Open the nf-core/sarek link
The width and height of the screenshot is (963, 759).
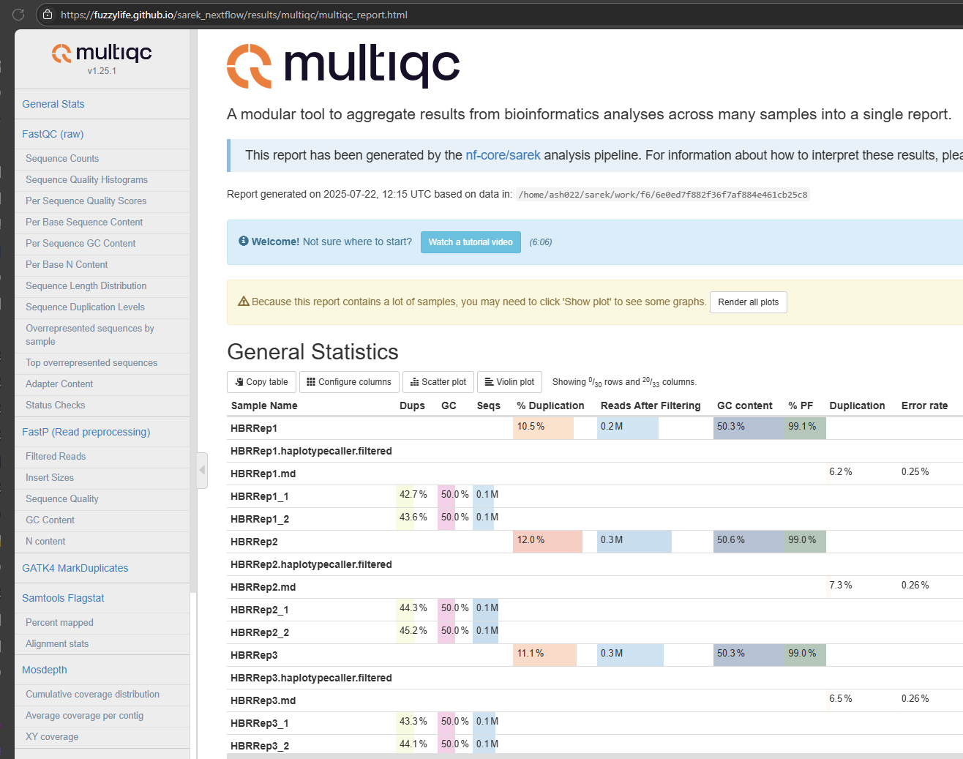pyautogui.click(x=503, y=155)
